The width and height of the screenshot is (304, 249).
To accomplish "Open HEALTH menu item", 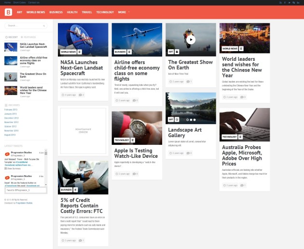I will pos(72,12).
